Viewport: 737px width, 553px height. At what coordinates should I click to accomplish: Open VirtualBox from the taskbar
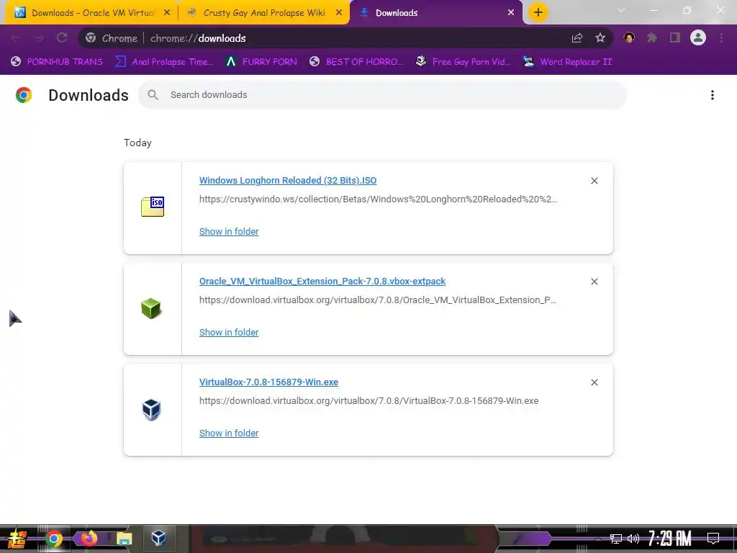tap(159, 538)
